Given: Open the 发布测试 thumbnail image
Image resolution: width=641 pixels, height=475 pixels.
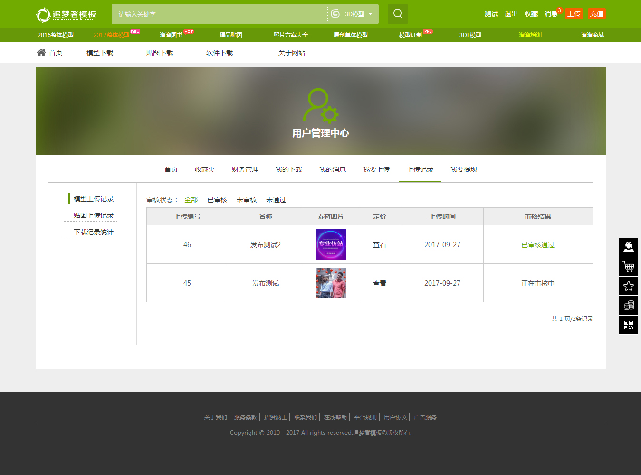Looking at the screenshot, I should tap(331, 283).
